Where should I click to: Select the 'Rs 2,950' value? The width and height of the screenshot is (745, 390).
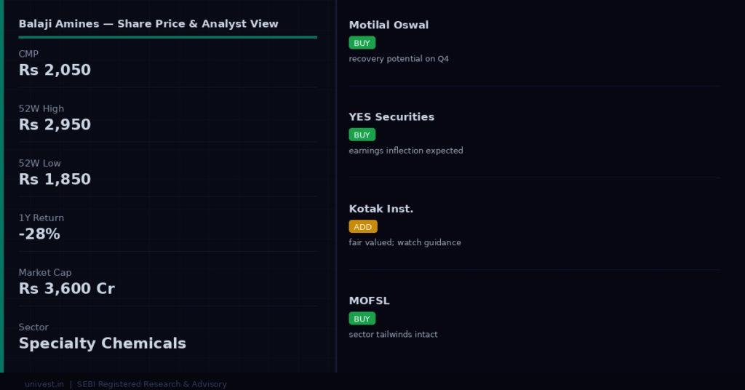pyautogui.click(x=55, y=124)
